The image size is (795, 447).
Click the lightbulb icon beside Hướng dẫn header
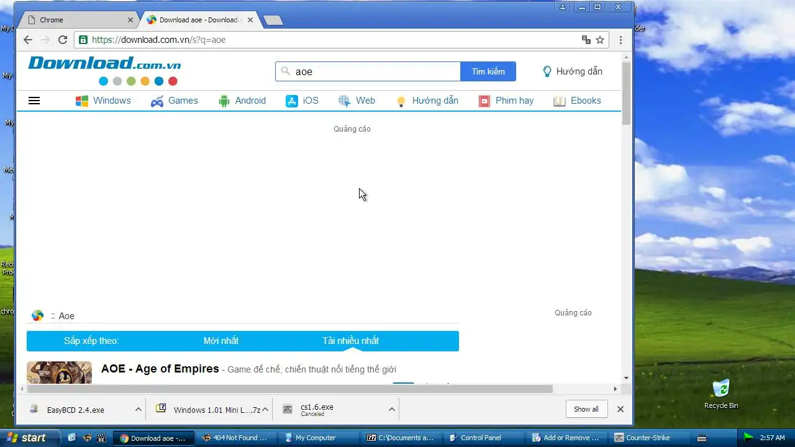[547, 71]
